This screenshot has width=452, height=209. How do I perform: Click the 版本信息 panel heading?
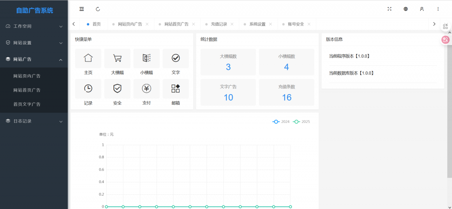click(335, 39)
